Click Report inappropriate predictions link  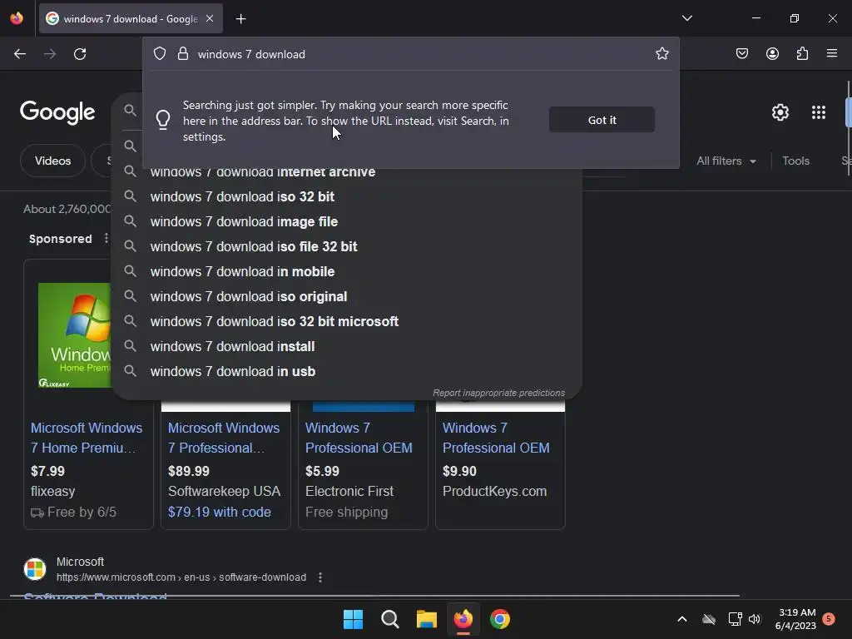498,393
